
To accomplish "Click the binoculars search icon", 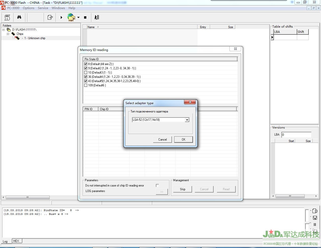I will (19, 17).
